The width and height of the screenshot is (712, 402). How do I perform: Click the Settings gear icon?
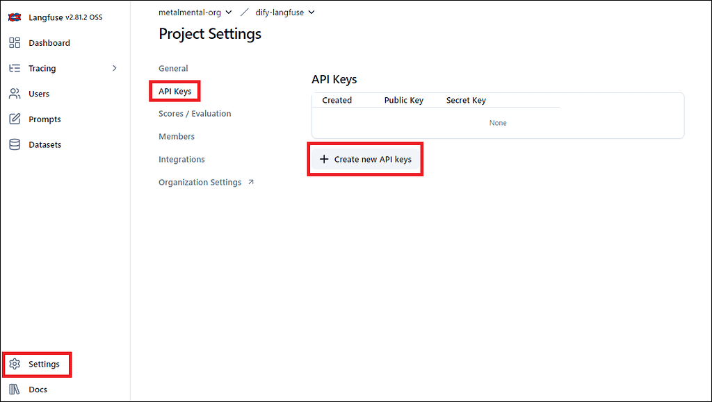click(x=15, y=365)
